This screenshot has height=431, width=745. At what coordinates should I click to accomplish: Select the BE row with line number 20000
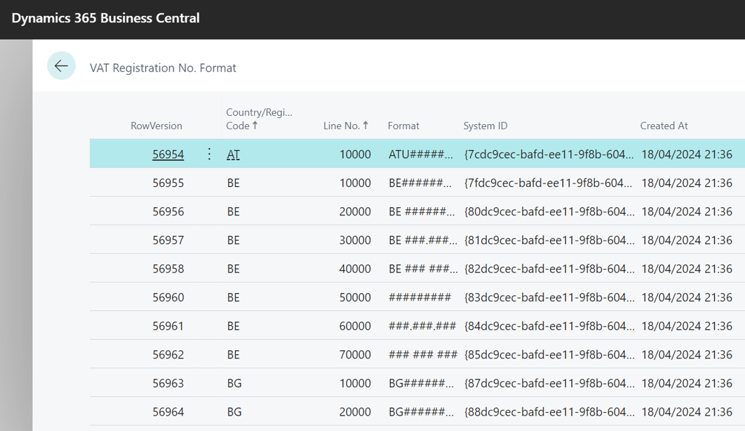pos(355,211)
